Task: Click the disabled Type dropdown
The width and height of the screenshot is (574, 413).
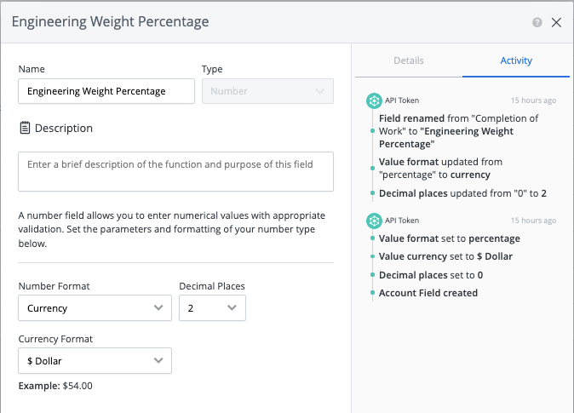Action: click(267, 91)
